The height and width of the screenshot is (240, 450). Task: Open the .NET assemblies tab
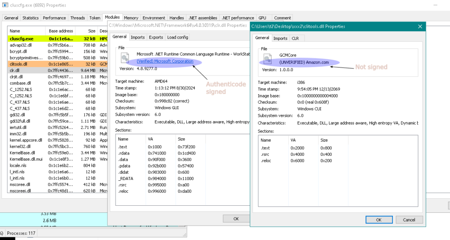click(x=204, y=18)
